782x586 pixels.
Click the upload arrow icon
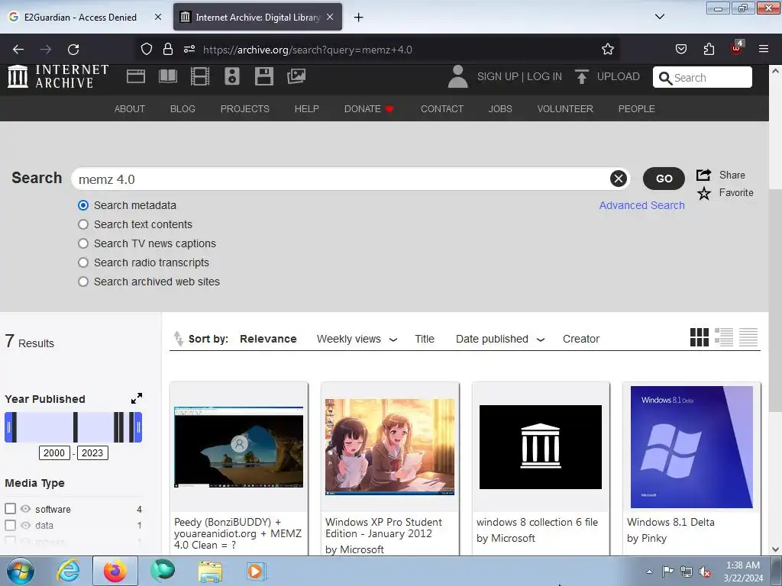581,76
